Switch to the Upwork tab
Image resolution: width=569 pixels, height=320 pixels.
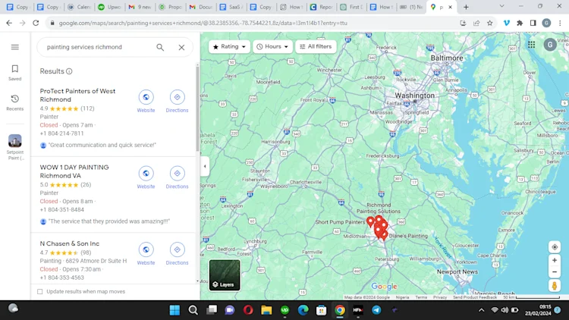pos(110,7)
